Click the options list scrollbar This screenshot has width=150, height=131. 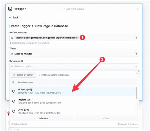click(x=137, y=93)
